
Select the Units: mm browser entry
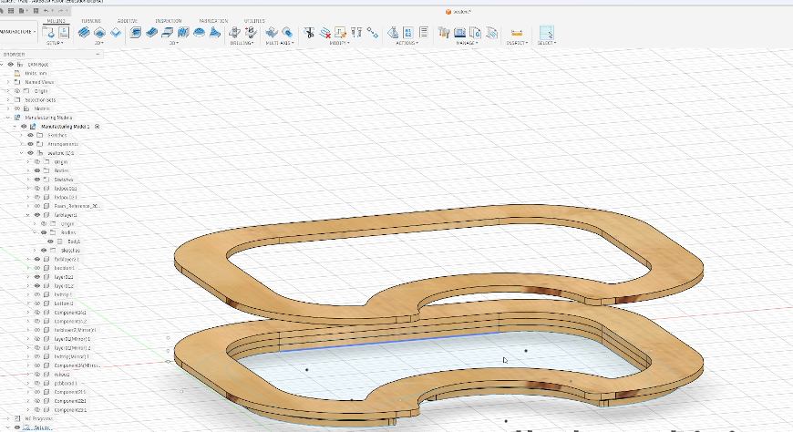tap(36, 73)
